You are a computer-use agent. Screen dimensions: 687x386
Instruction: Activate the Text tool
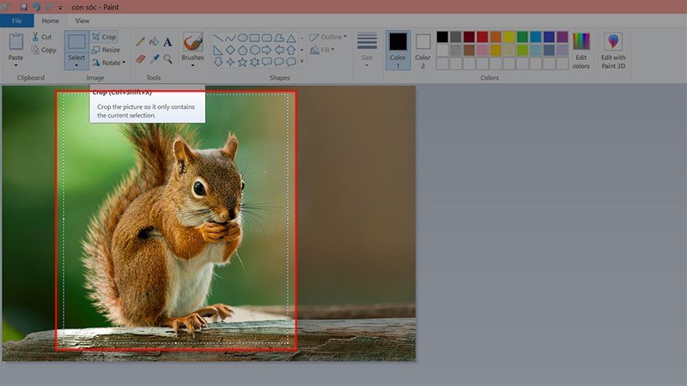(x=167, y=41)
